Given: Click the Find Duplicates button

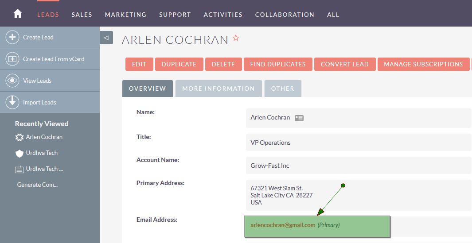Looking at the screenshot, I should (x=278, y=64).
